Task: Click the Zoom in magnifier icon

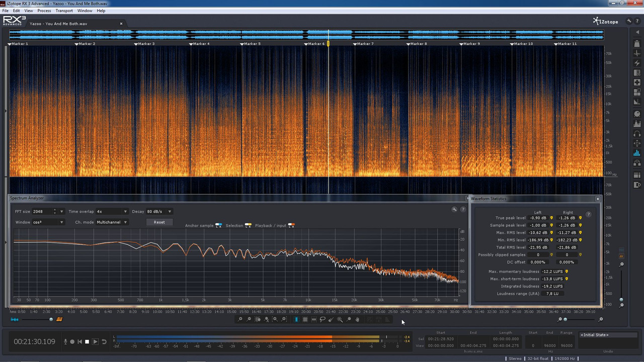Action: click(x=240, y=319)
